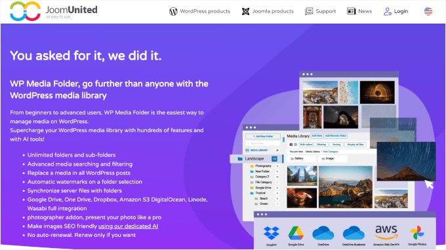Follow the 'using our dedicated AI' link
The width and height of the screenshot is (446, 250).
(x=128, y=226)
